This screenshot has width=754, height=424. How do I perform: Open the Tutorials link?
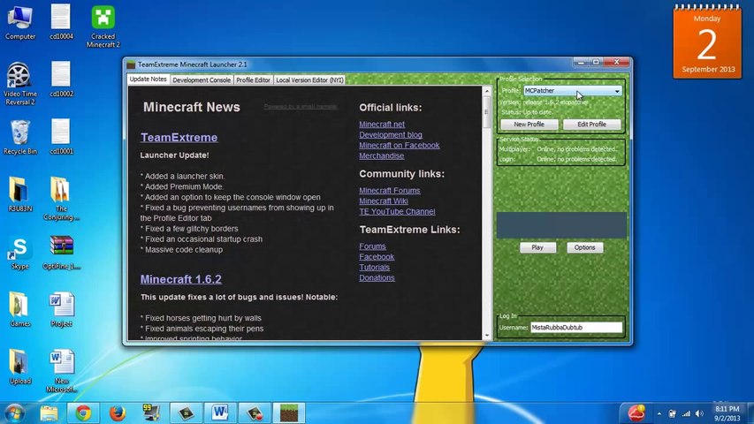pyautogui.click(x=374, y=268)
